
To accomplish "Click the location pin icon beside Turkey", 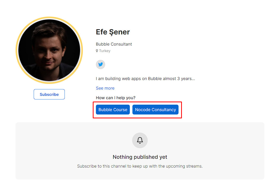I will click(97, 51).
